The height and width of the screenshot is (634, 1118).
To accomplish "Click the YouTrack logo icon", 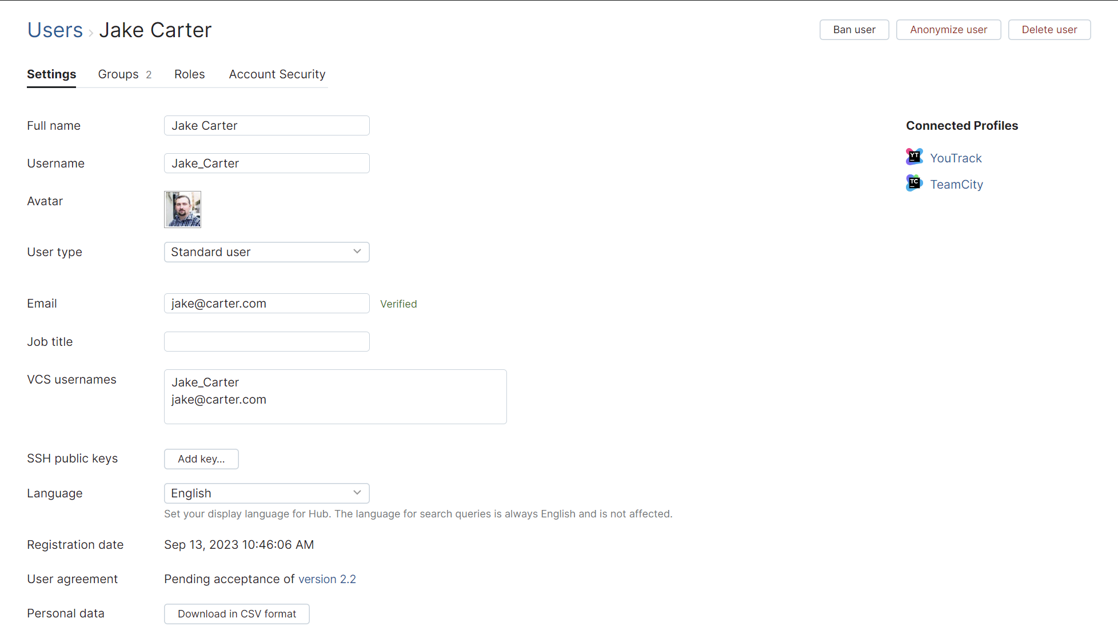I will [x=914, y=157].
